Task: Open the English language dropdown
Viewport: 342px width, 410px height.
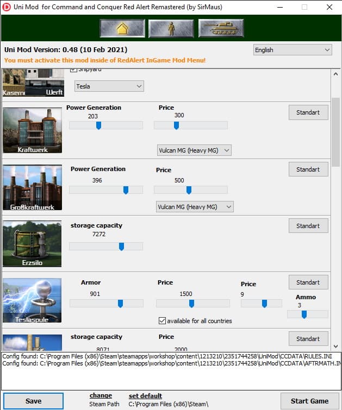Action: pos(293,50)
